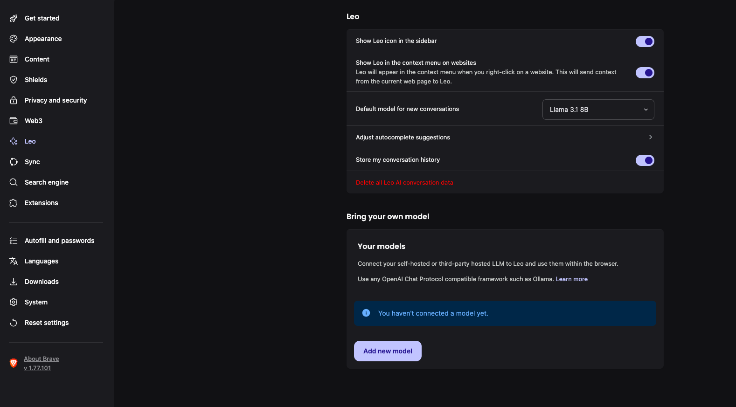Viewport: 736px width, 407px height.
Task: Click the Shields icon in sidebar
Action: pos(14,80)
